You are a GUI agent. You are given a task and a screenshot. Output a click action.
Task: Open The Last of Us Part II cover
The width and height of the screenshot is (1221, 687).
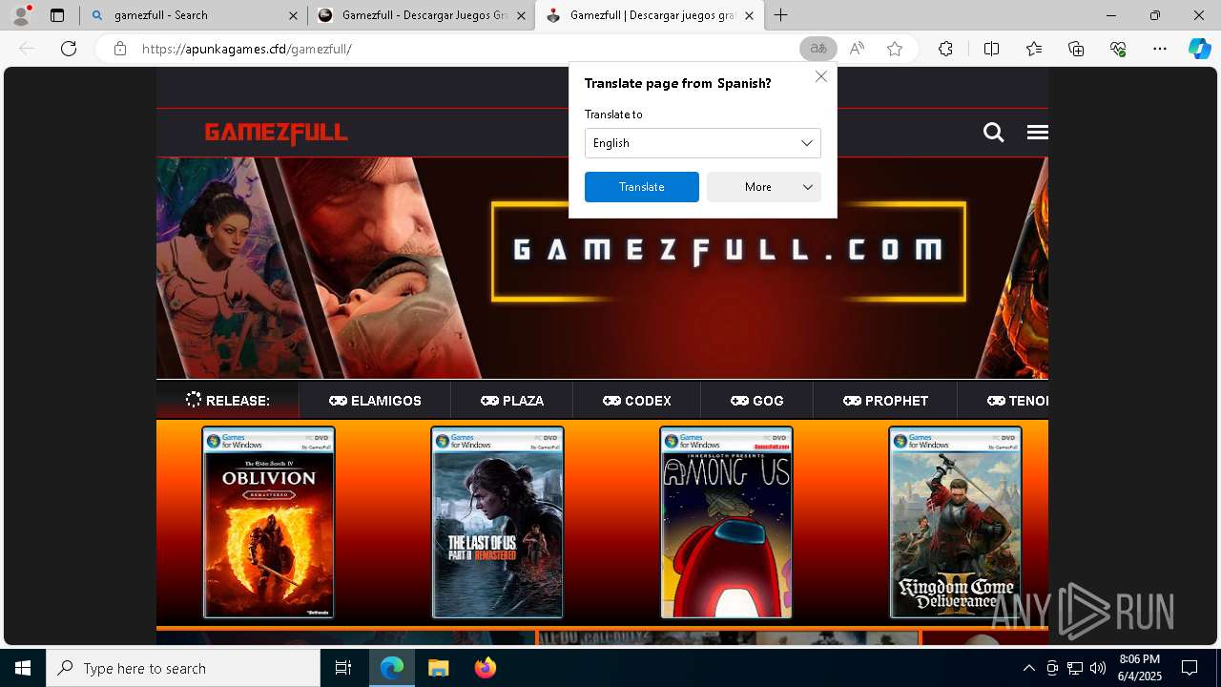[x=498, y=523]
